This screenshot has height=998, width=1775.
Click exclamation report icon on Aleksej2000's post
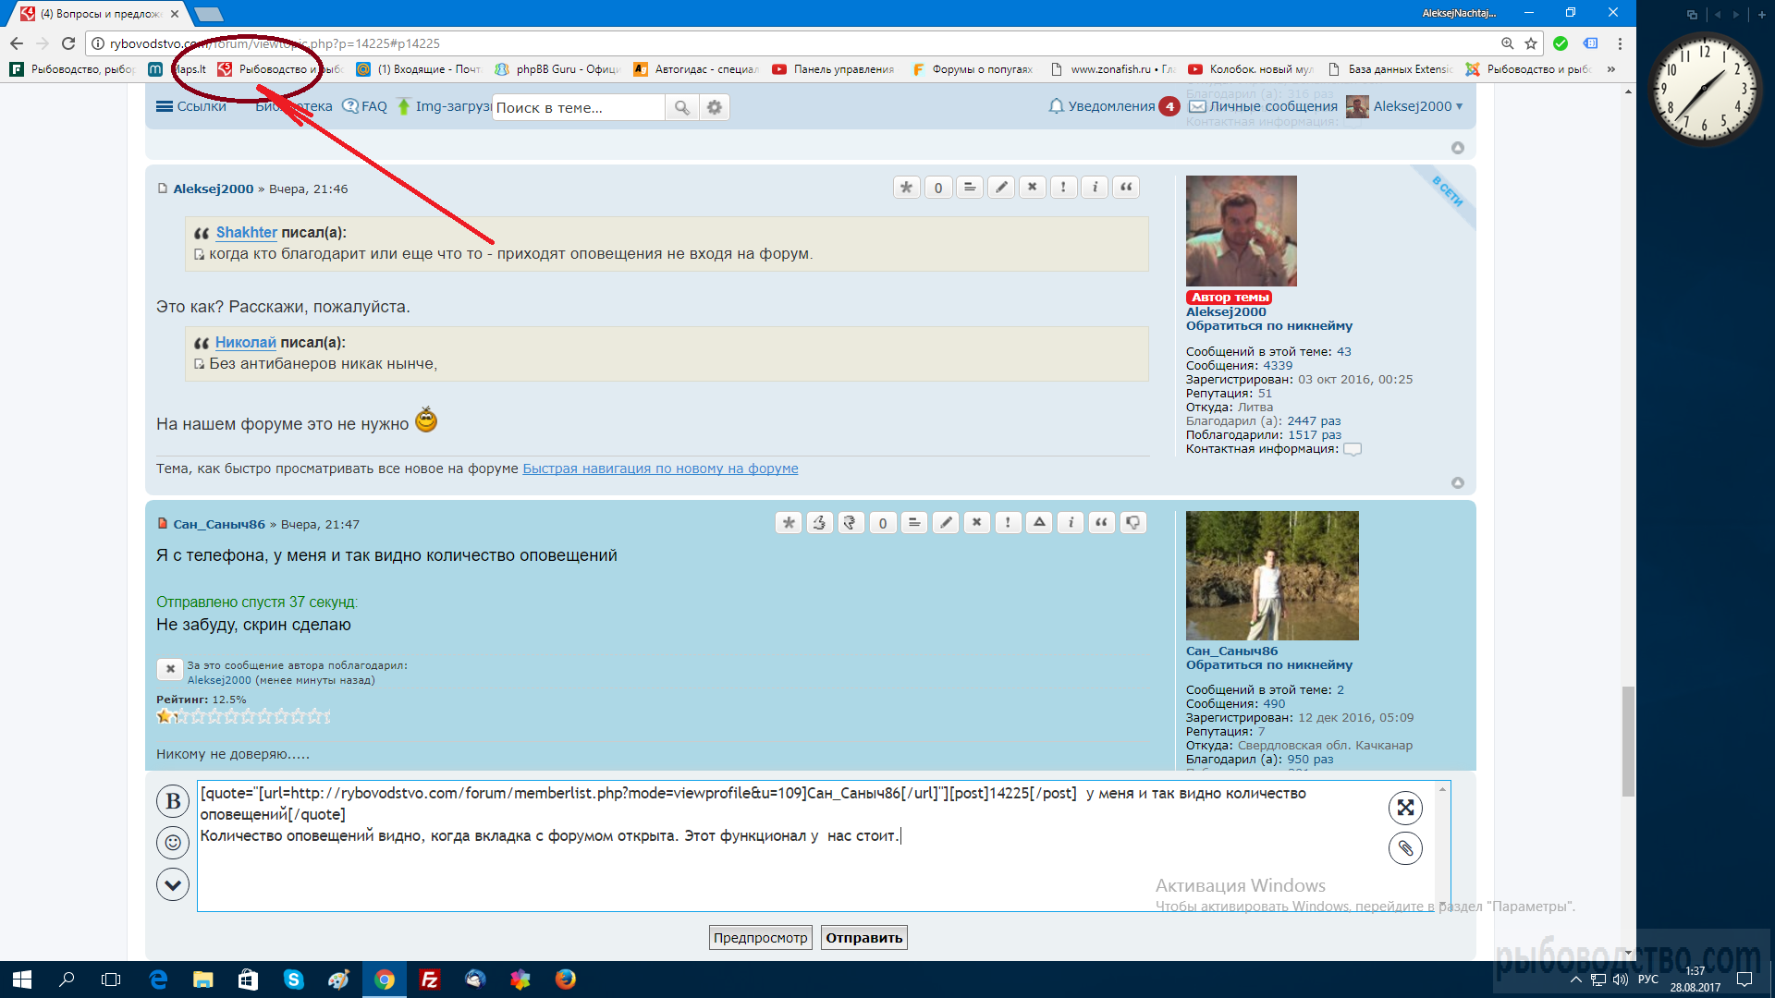1063,188
